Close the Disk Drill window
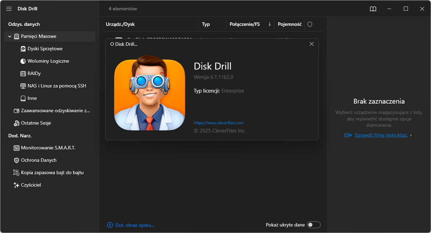Viewport: 431px width, 233px height. point(422,9)
